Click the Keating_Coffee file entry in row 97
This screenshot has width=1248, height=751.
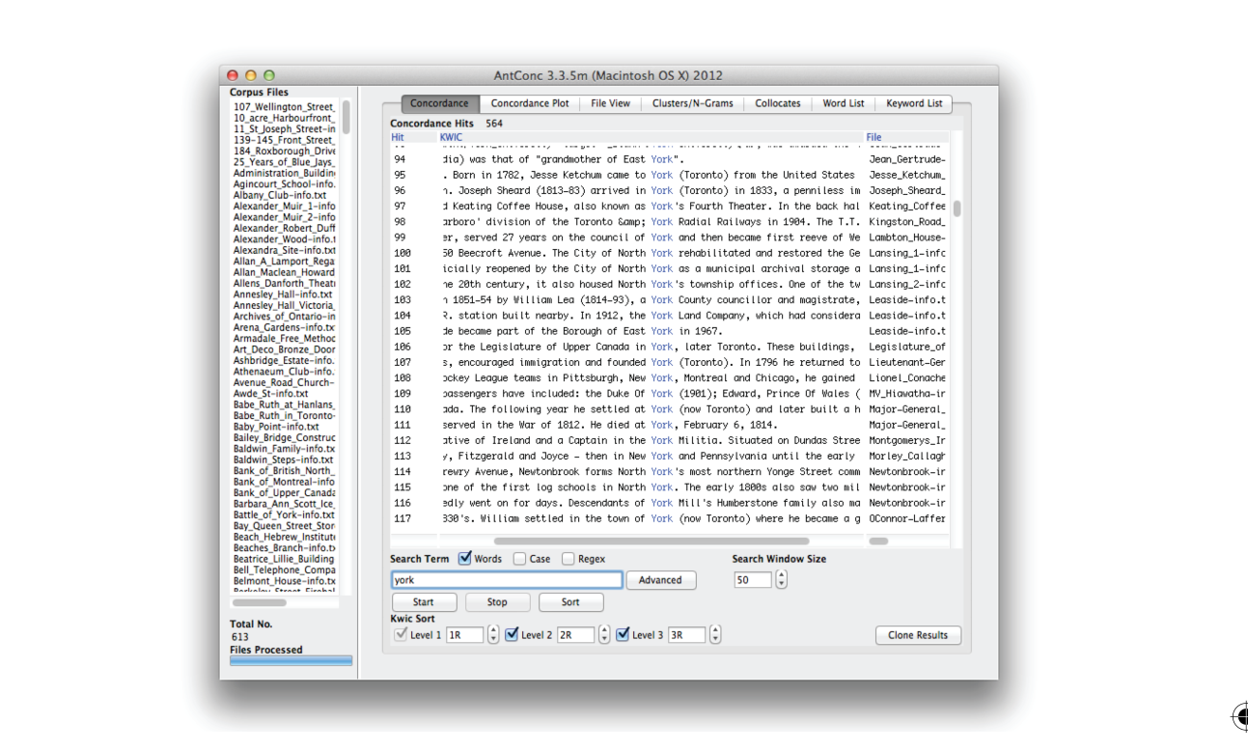pyautogui.click(x=907, y=206)
